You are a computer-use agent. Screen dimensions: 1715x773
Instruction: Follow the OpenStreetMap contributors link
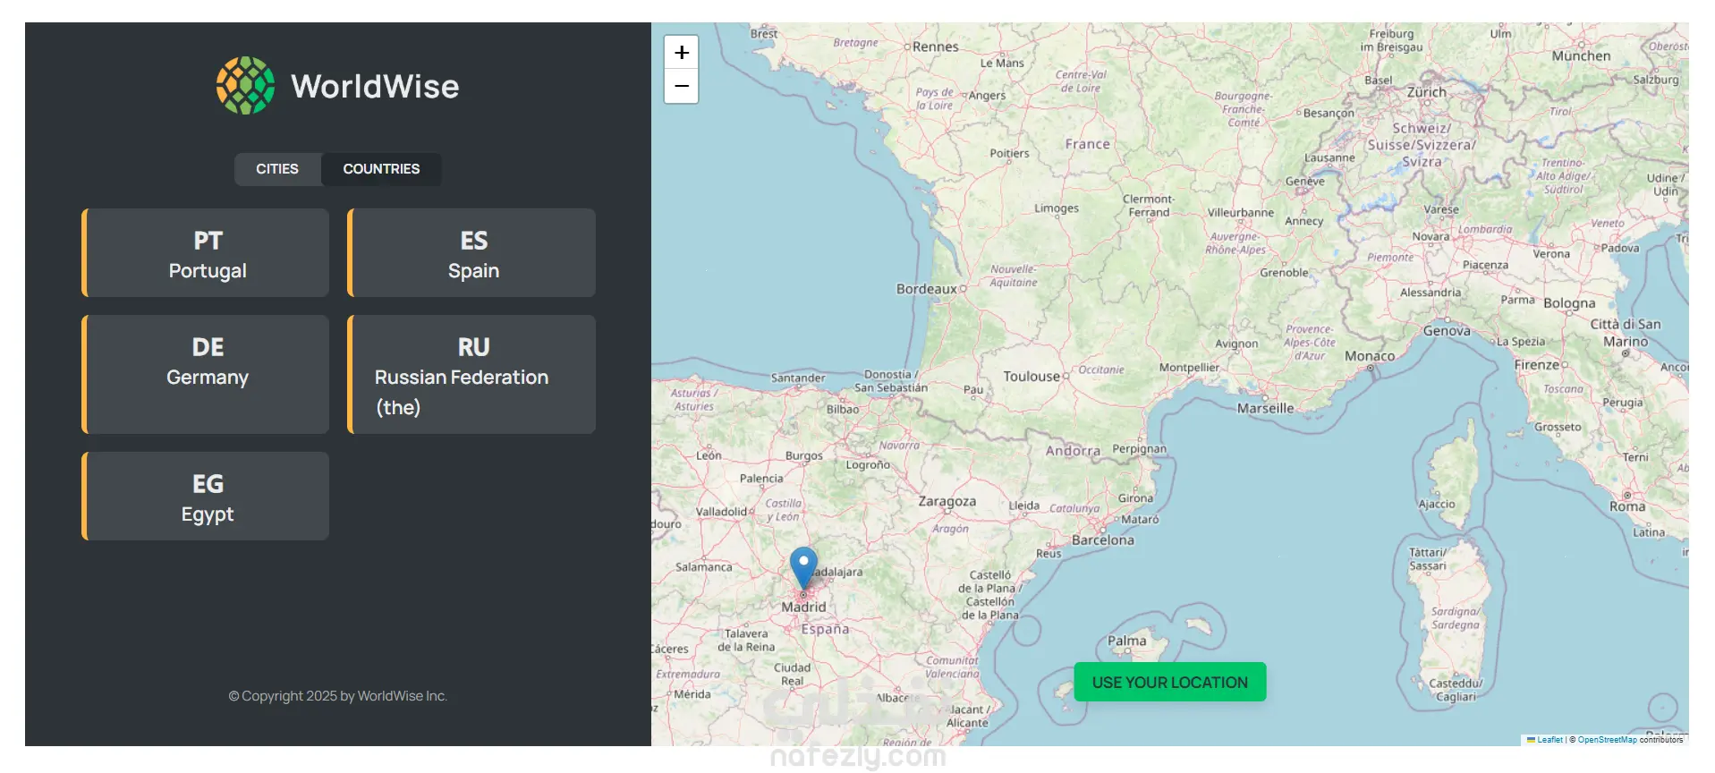pos(1607,740)
